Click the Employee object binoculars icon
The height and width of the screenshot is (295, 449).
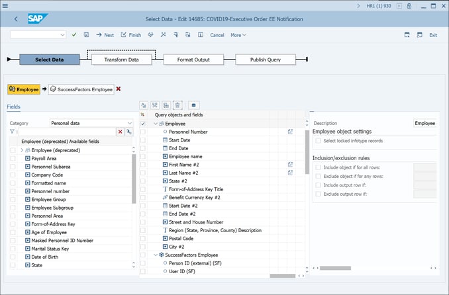[12, 89]
